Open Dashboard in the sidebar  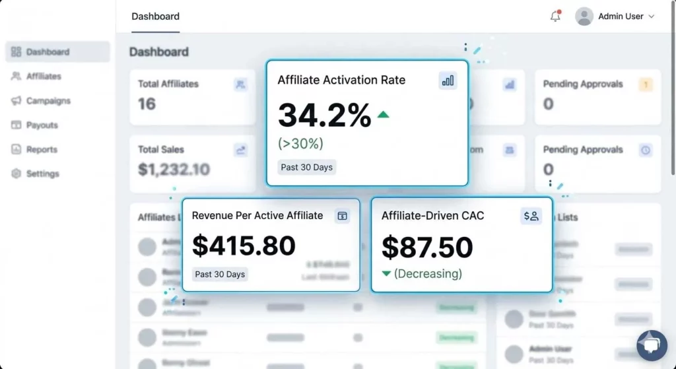coord(57,51)
